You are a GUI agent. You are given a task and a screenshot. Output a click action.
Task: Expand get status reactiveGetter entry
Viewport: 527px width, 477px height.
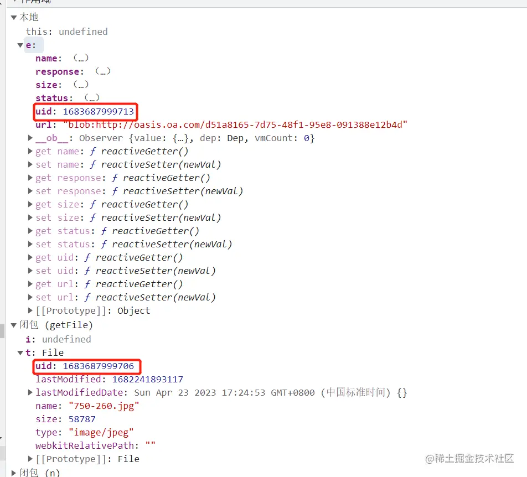[30, 231]
